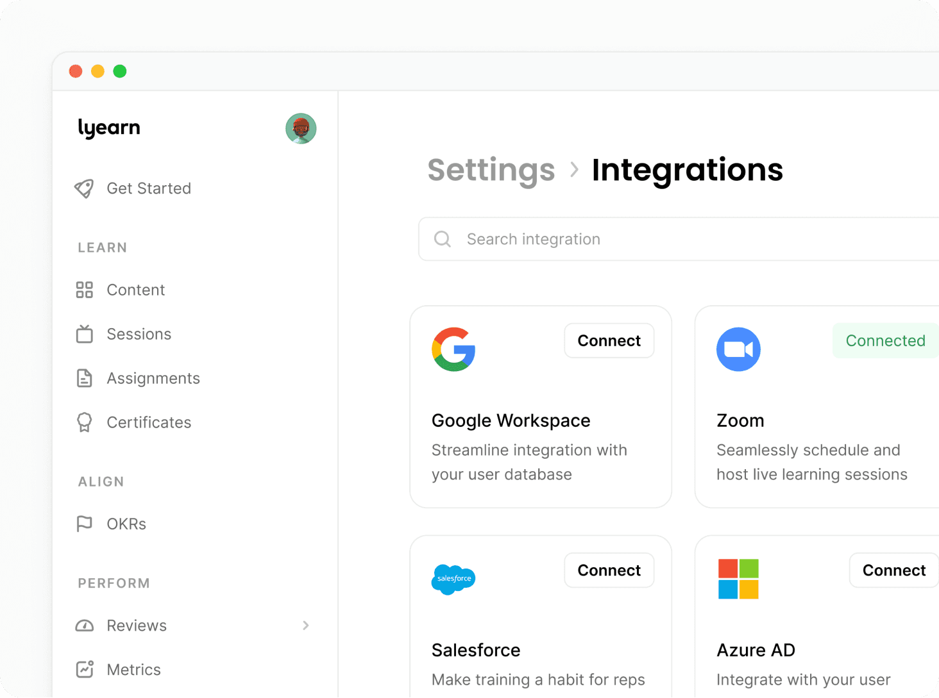Click the Get Started rocket icon
This screenshot has height=698, width=939.
pyautogui.click(x=84, y=188)
